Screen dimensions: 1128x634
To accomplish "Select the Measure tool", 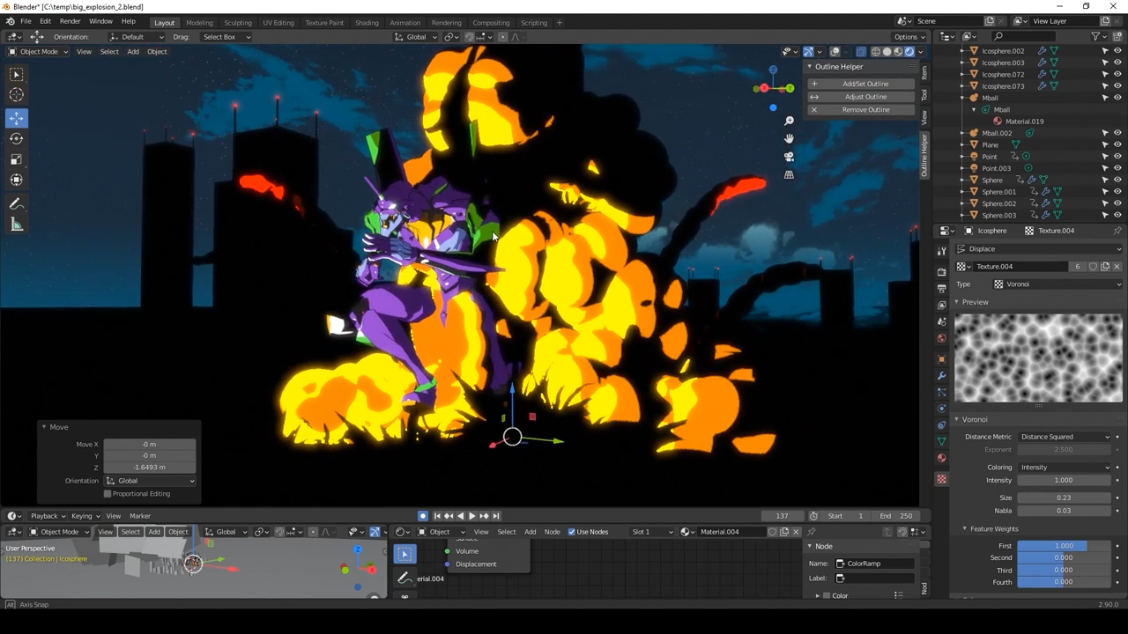I will [17, 225].
